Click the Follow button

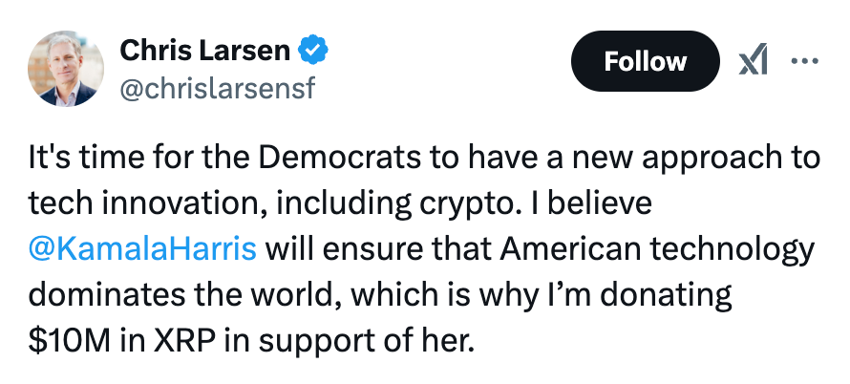click(645, 62)
